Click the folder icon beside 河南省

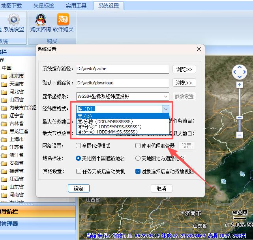[x=4, y=195]
